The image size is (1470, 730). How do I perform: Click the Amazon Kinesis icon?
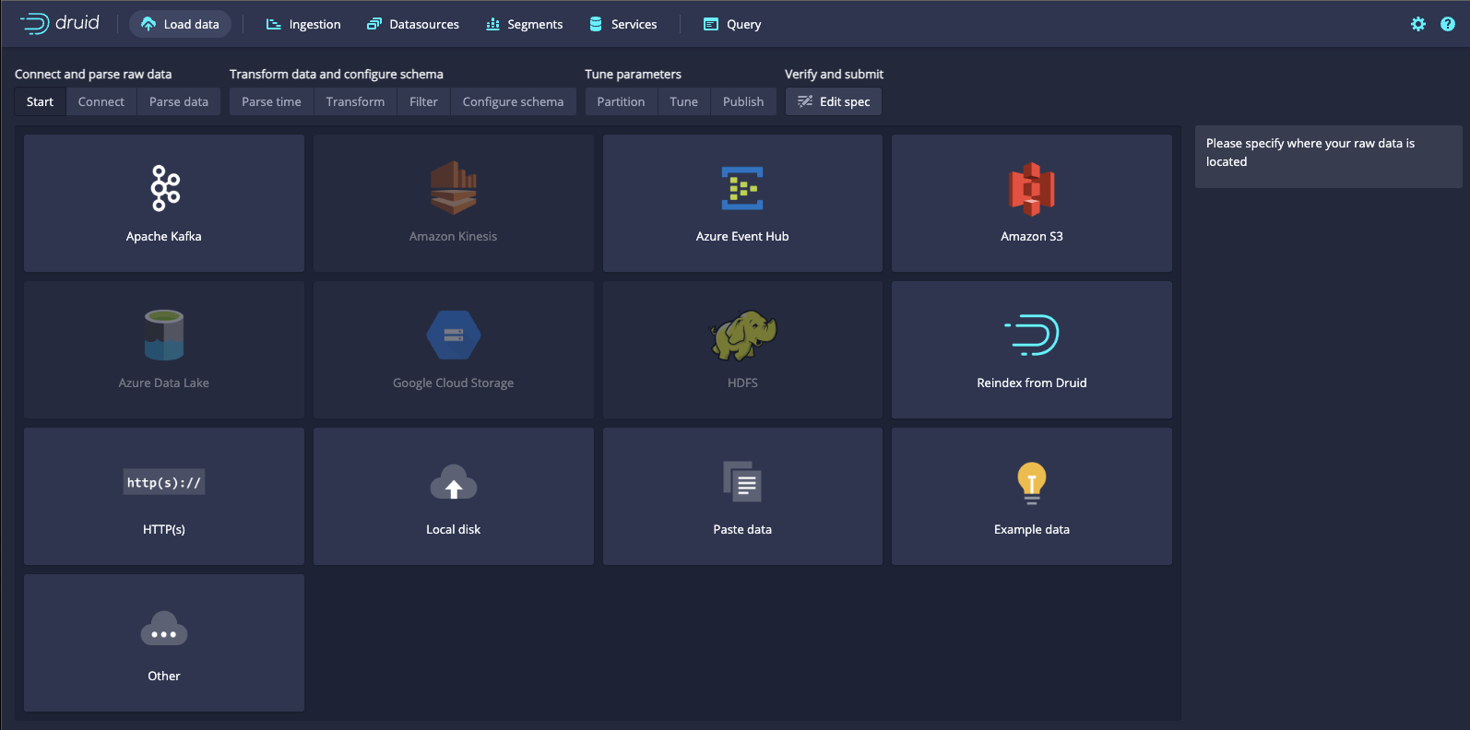pos(454,188)
